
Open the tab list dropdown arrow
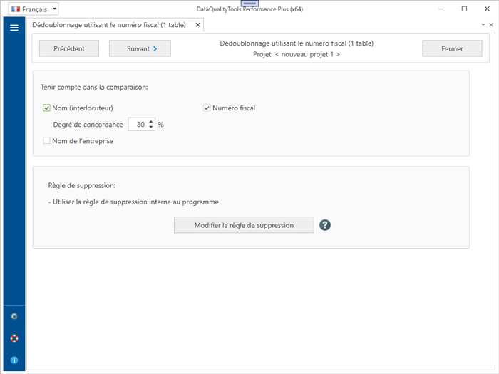(x=483, y=25)
